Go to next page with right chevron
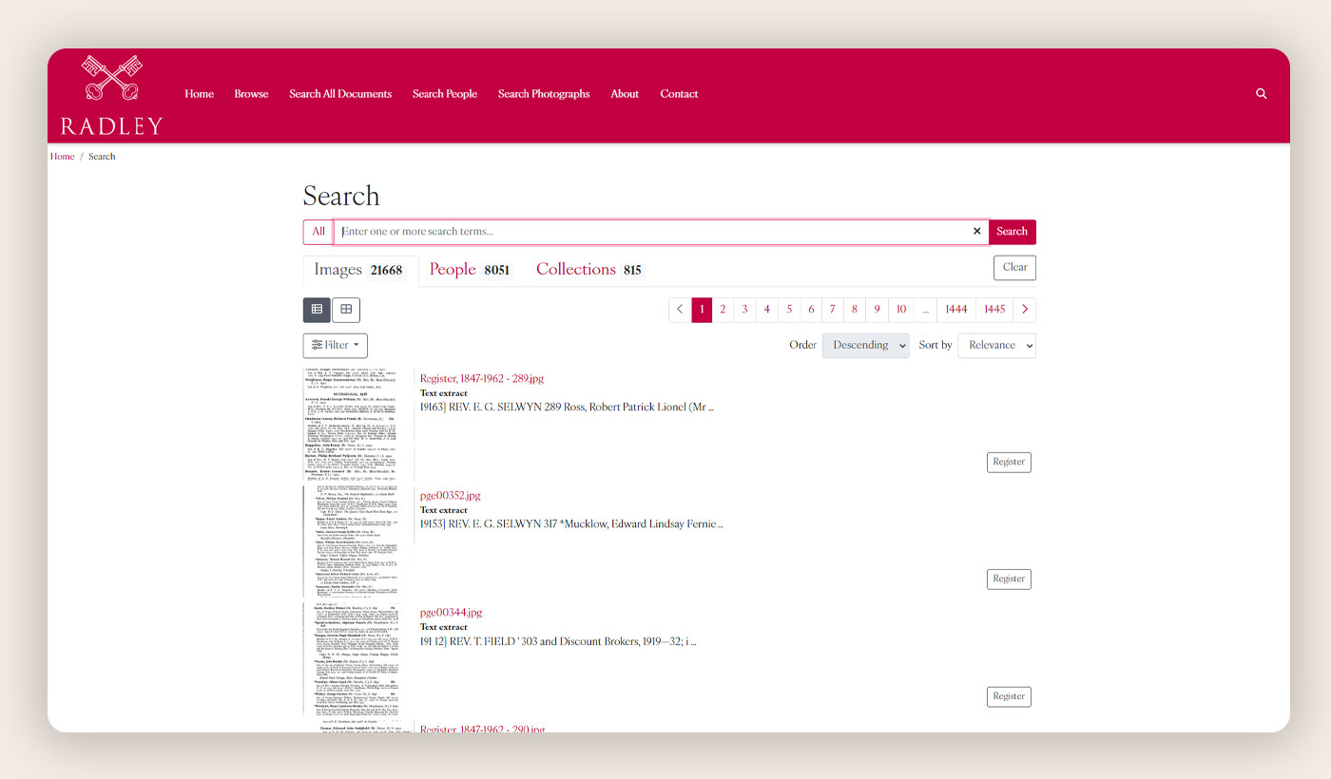The image size is (1331, 779). (1024, 310)
